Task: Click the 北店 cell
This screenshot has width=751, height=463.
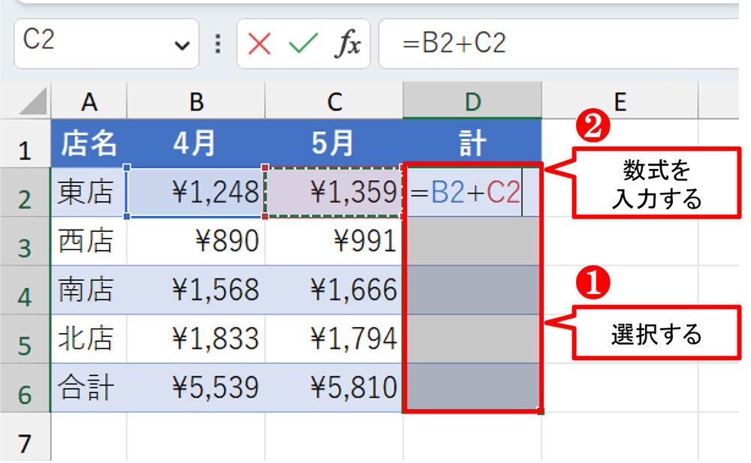Action: pyautogui.click(x=89, y=339)
